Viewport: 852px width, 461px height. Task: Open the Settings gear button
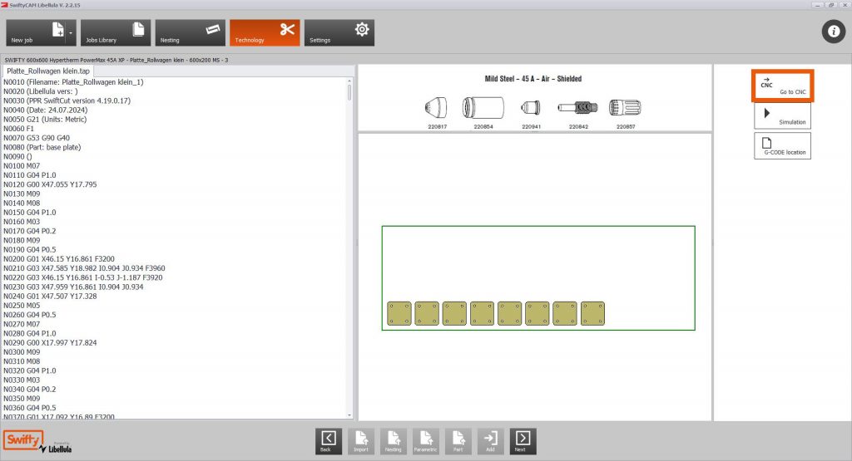[x=339, y=32]
